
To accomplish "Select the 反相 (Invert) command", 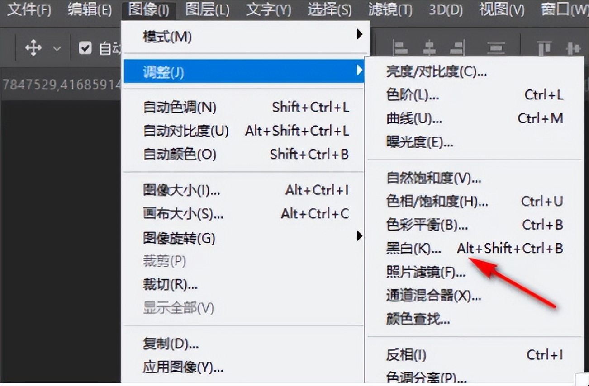I will 405,355.
